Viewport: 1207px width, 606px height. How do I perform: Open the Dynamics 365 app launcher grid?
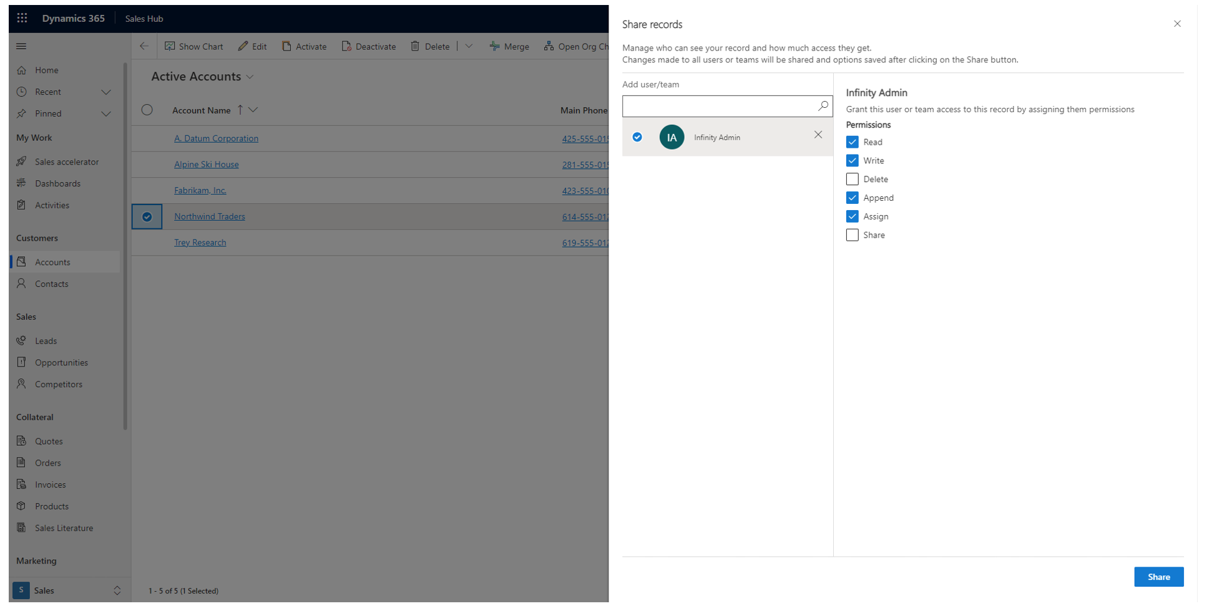tap(22, 18)
